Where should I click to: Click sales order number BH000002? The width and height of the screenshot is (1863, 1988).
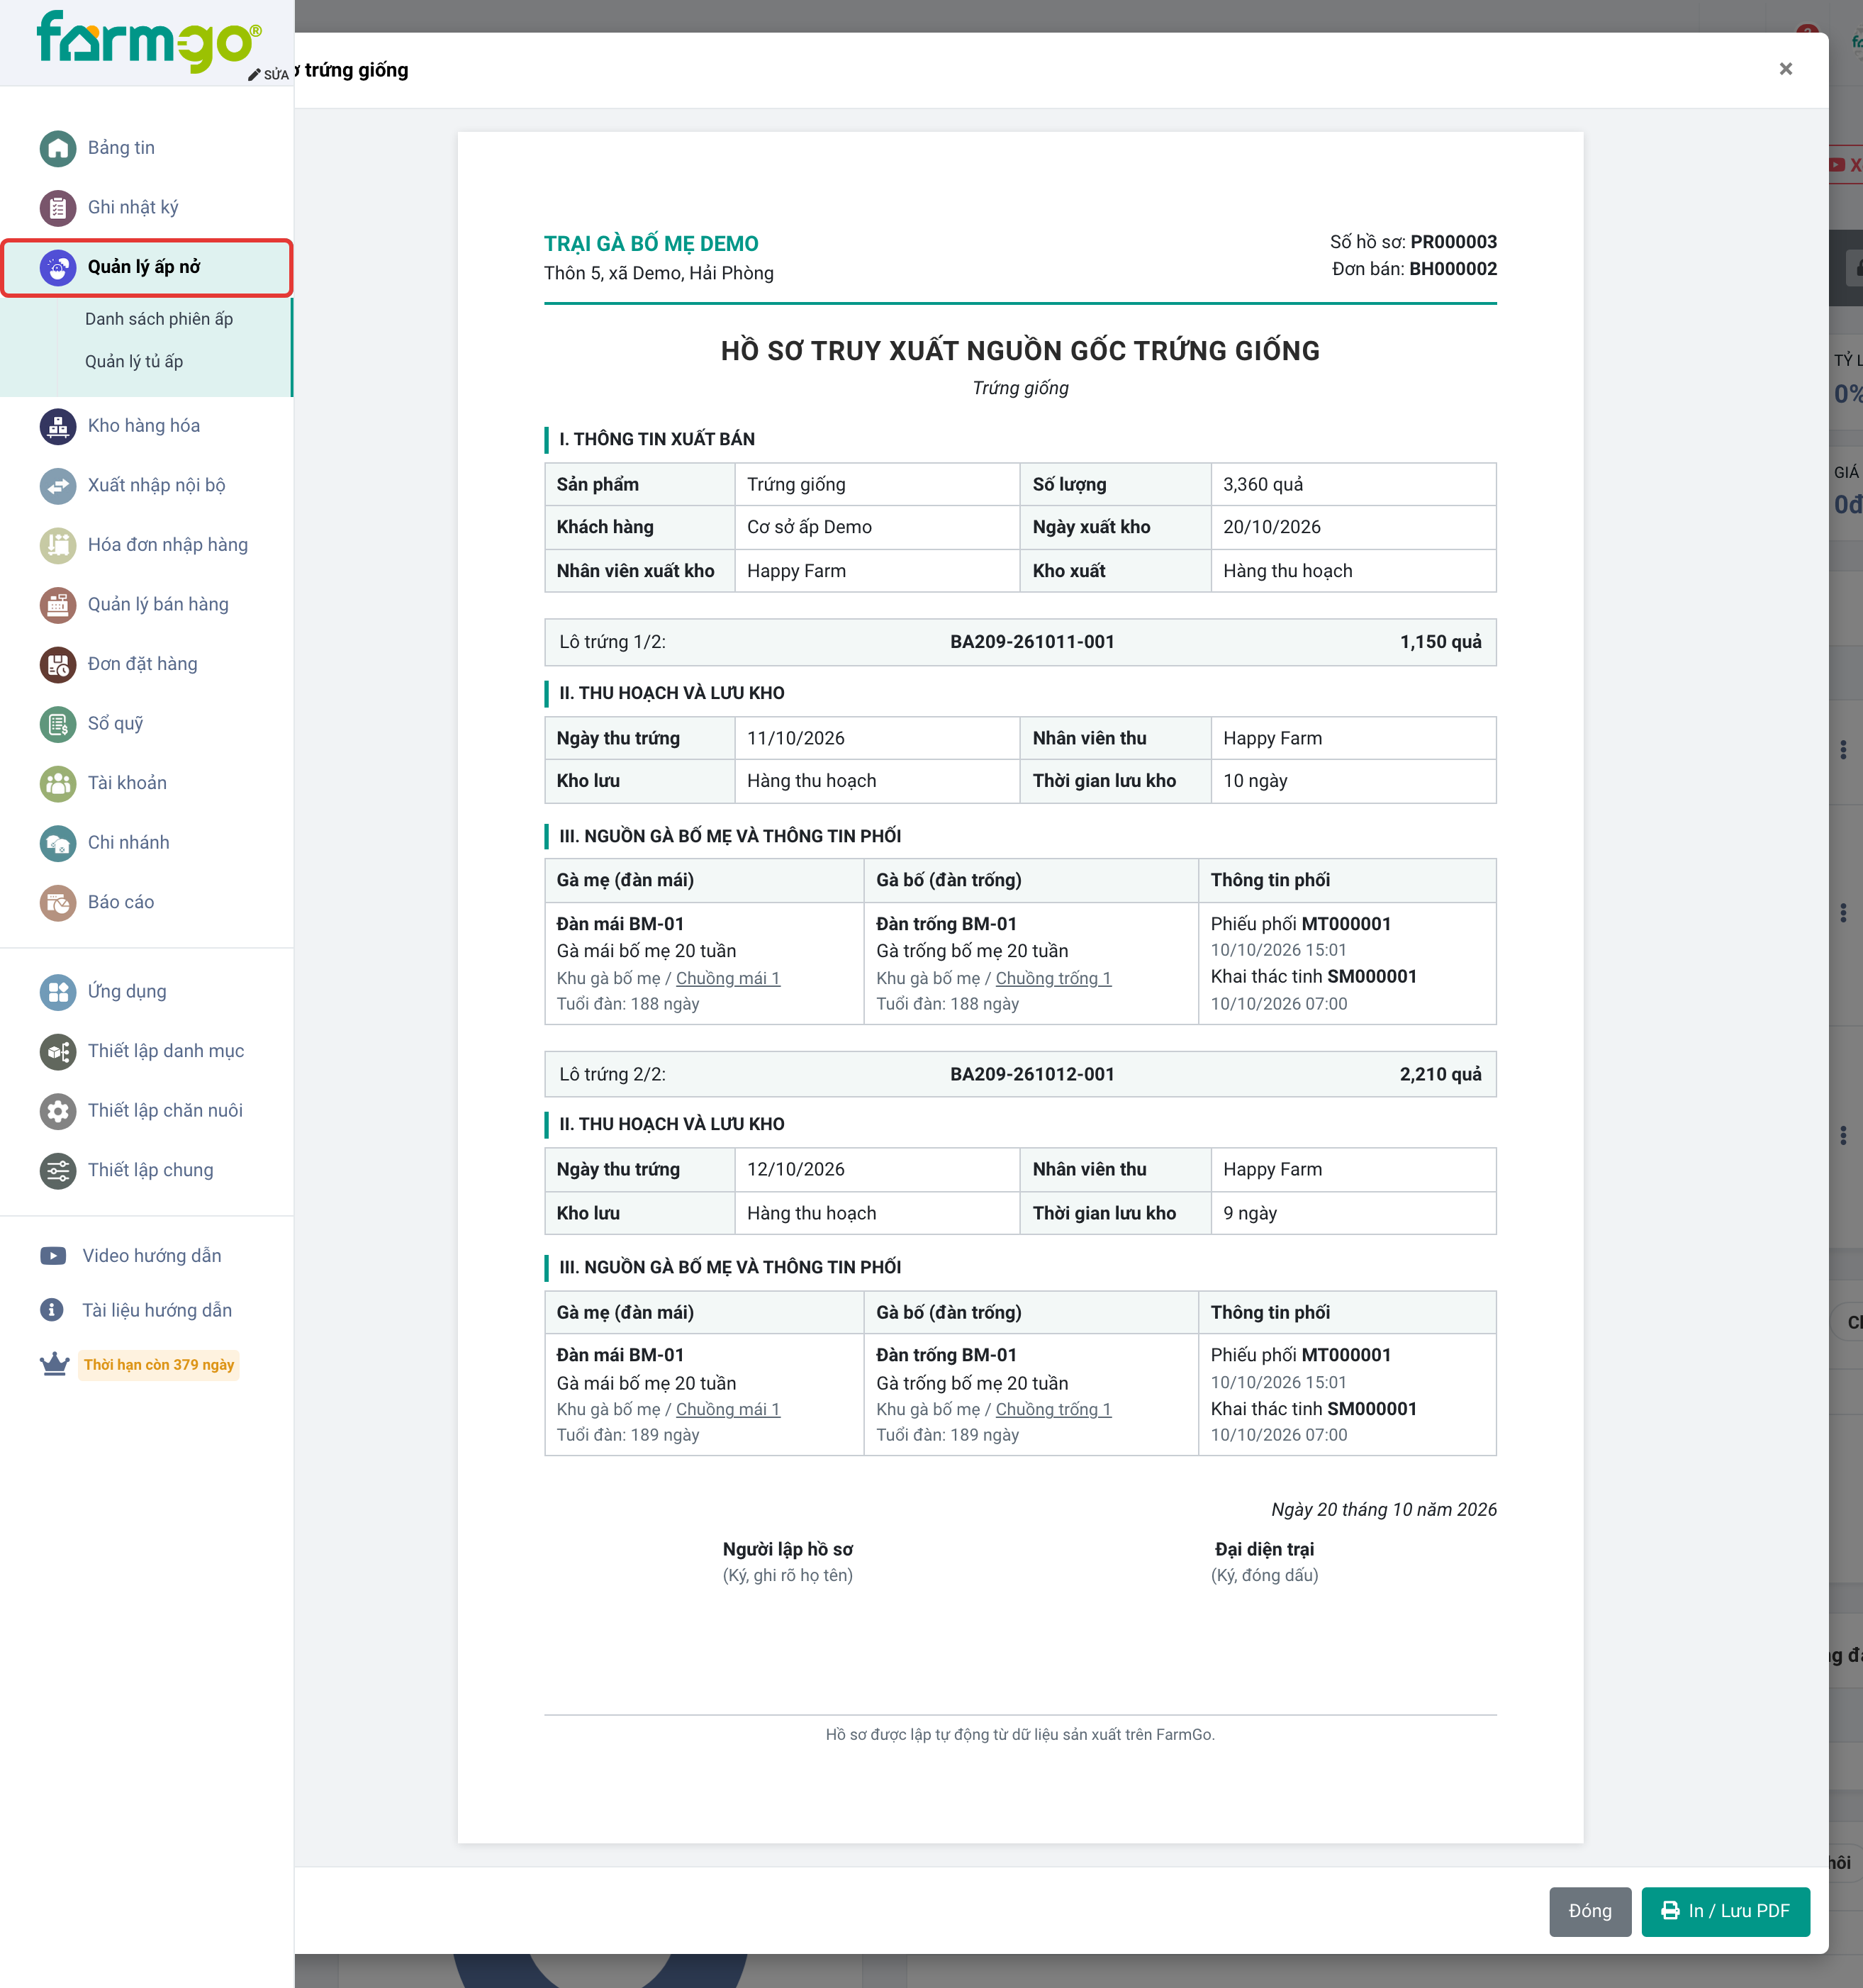click(x=1452, y=269)
